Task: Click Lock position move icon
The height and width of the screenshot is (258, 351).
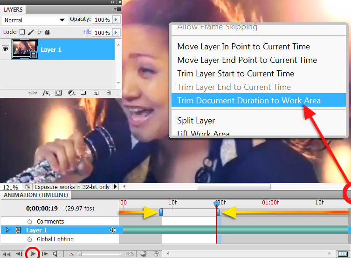Action: [x=39, y=32]
